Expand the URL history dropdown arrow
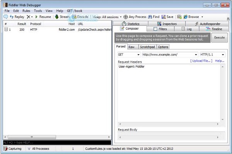The image size is (232, 154). click(x=196, y=55)
